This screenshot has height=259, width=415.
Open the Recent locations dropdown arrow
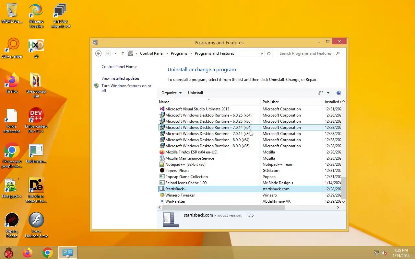click(x=115, y=53)
